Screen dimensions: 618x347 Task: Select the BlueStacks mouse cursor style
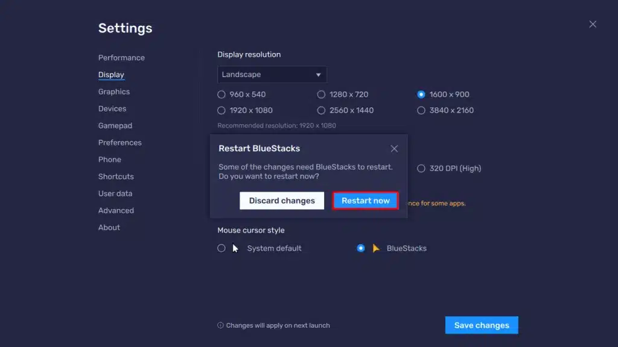click(x=361, y=248)
